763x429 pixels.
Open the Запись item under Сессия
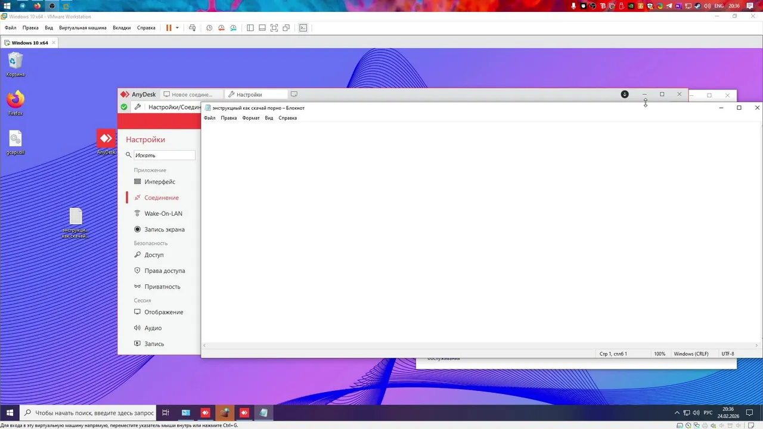pyautogui.click(x=154, y=344)
